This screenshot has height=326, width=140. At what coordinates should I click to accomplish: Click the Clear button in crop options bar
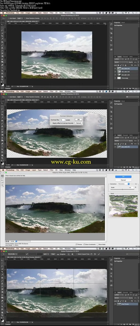[53, 254]
